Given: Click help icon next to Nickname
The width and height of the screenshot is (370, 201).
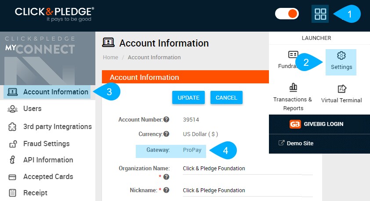Looking at the screenshot, I should (x=167, y=190).
